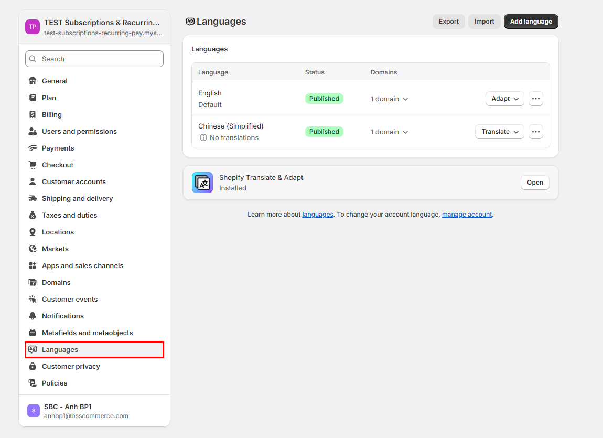
Task: Open more actions for Chinese (Simplified)
Action: click(x=535, y=132)
